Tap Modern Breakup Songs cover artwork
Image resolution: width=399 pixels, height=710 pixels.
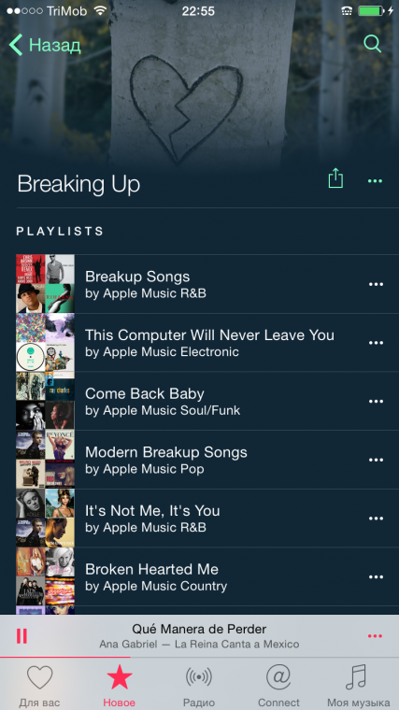pyautogui.click(x=45, y=460)
